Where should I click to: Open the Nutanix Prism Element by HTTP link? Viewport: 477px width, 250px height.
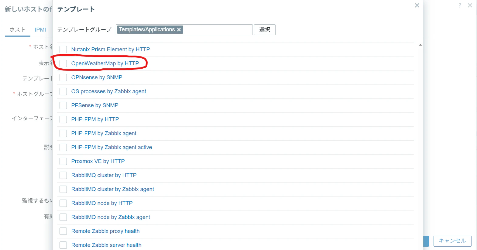(111, 50)
